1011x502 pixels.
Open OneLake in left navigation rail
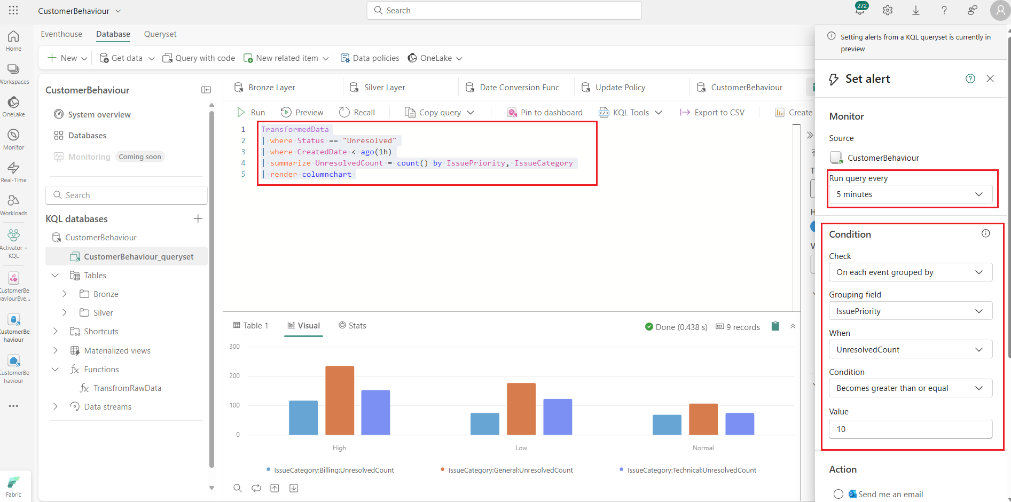click(x=13, y=106)
